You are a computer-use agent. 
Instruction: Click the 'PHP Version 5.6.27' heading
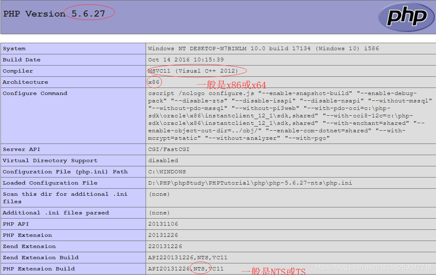[54, 14]
